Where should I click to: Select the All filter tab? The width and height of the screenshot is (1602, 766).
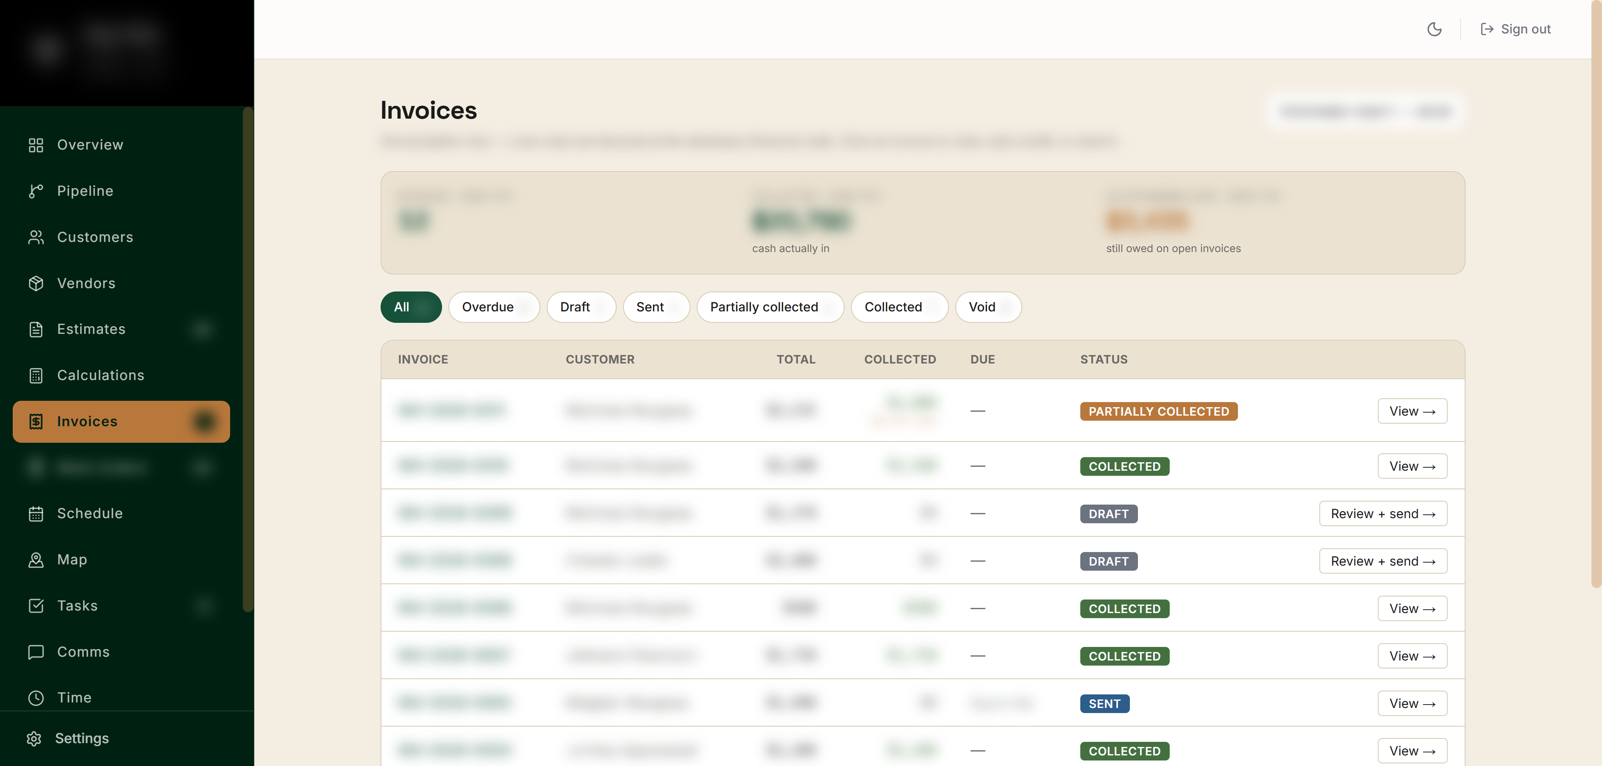[x=411, y=307]
